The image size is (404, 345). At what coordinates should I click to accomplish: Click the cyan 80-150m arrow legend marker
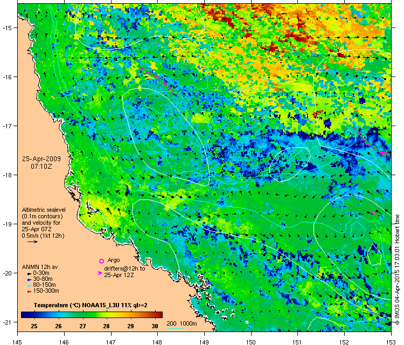point(30,286)
